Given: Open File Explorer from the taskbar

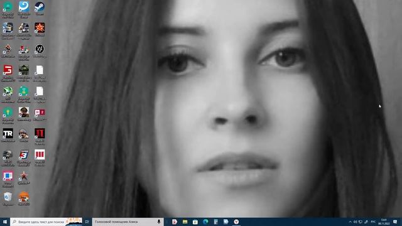Looking at the screenshot, I should click(185, 222).
